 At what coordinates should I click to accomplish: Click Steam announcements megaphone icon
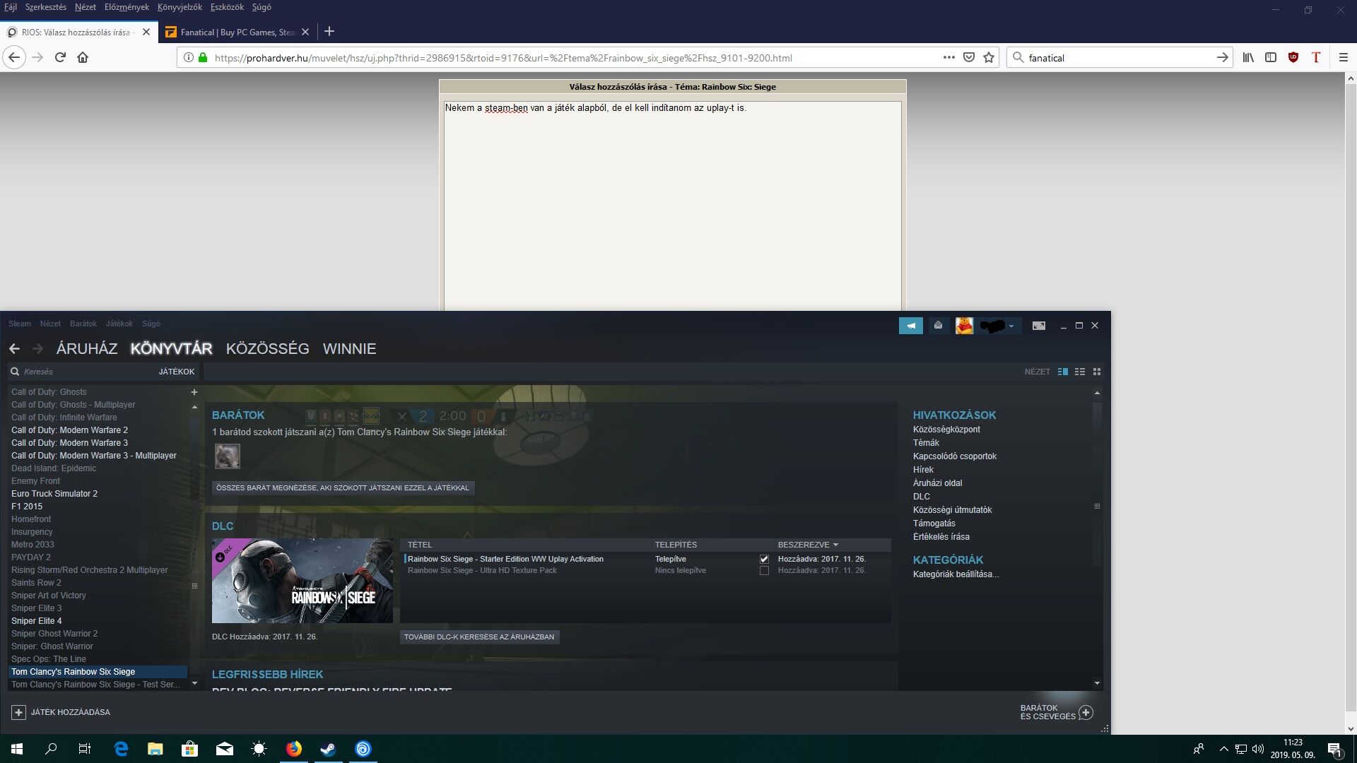[x=910, y=326]
